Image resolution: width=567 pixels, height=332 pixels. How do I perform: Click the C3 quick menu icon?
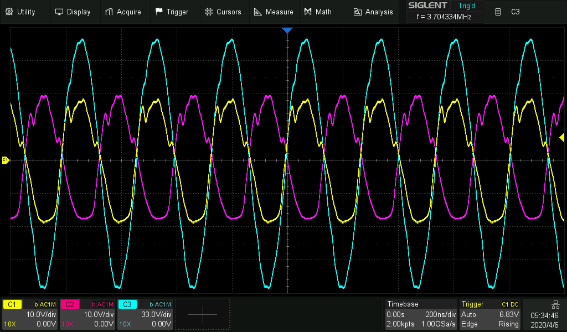(498, 12)
